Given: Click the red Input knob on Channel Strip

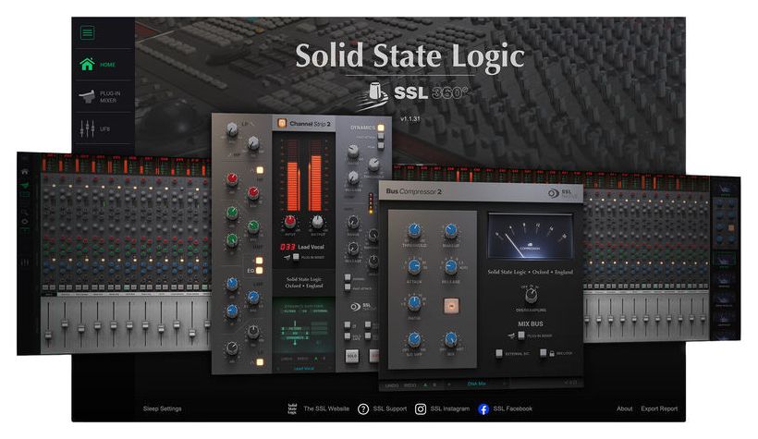Looking at the screenshot, I should click(289, 222).
